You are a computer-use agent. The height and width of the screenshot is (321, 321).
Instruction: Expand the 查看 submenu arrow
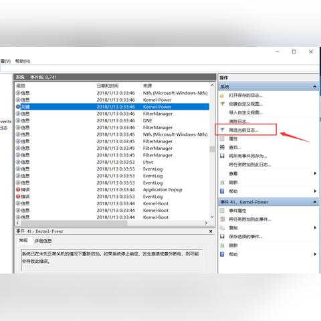coord(315,173)
